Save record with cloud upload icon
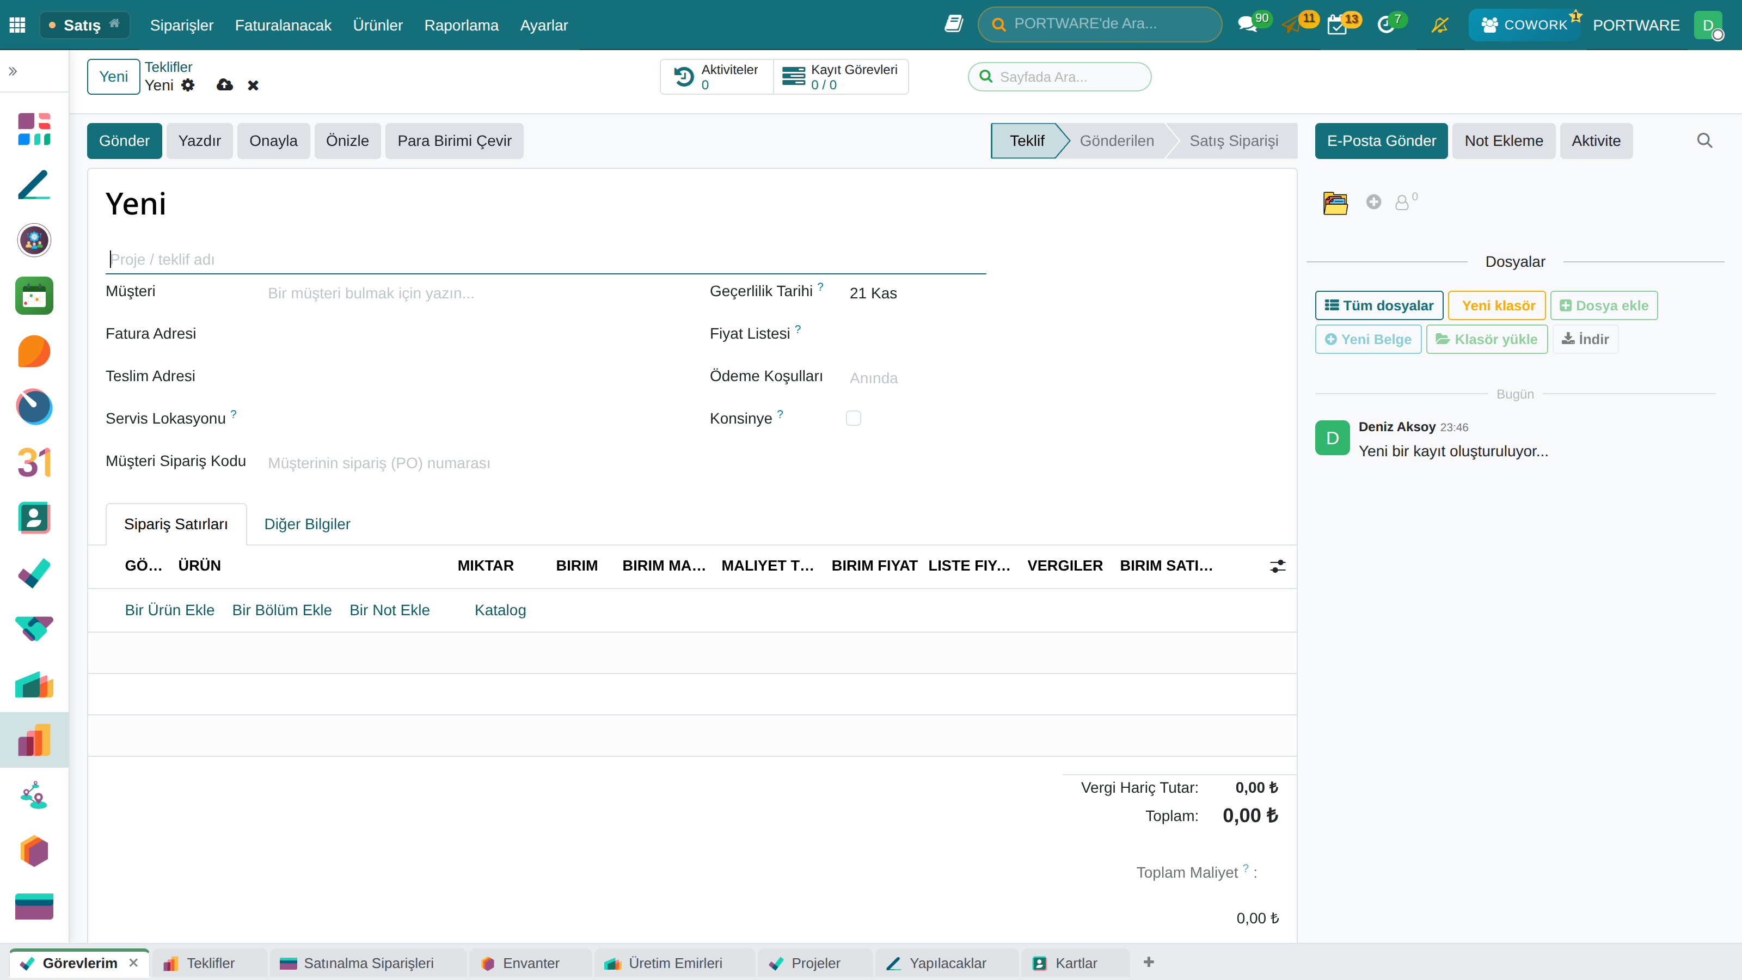The width and height of the screenshot is (1742, 980). point(224,85)
